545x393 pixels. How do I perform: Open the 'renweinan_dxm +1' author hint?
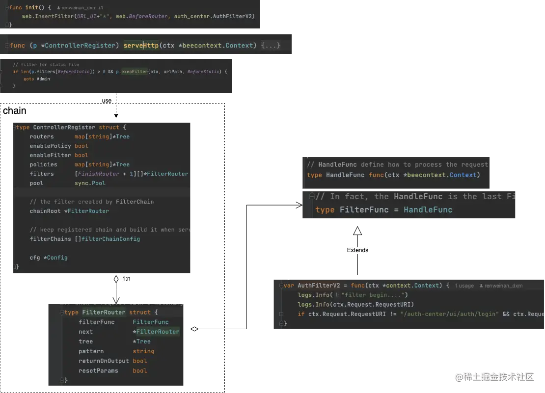82,8
